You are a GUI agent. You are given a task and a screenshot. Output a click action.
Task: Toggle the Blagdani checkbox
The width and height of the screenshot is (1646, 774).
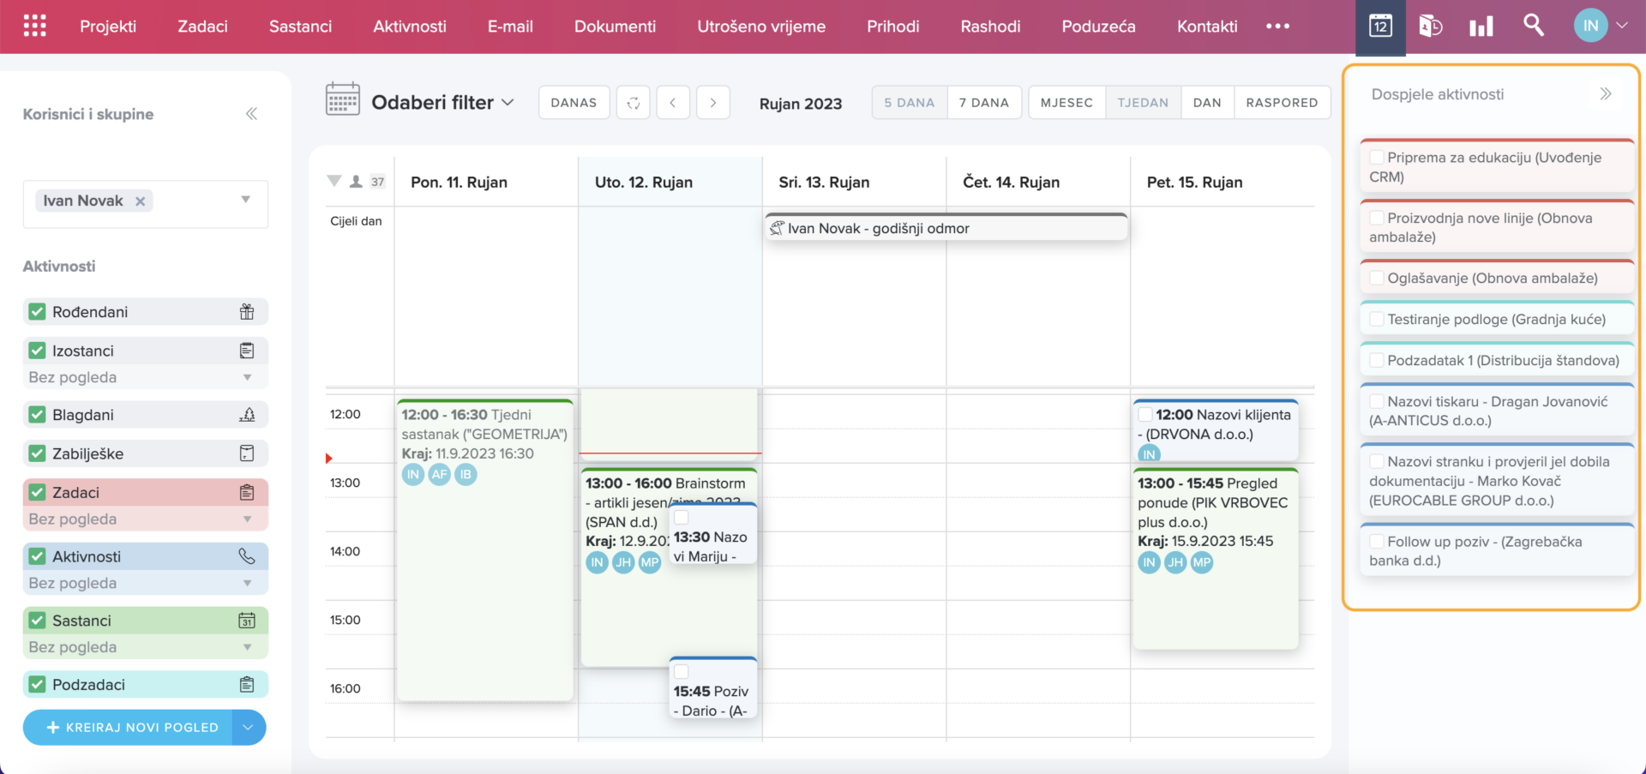coord(37,415)
